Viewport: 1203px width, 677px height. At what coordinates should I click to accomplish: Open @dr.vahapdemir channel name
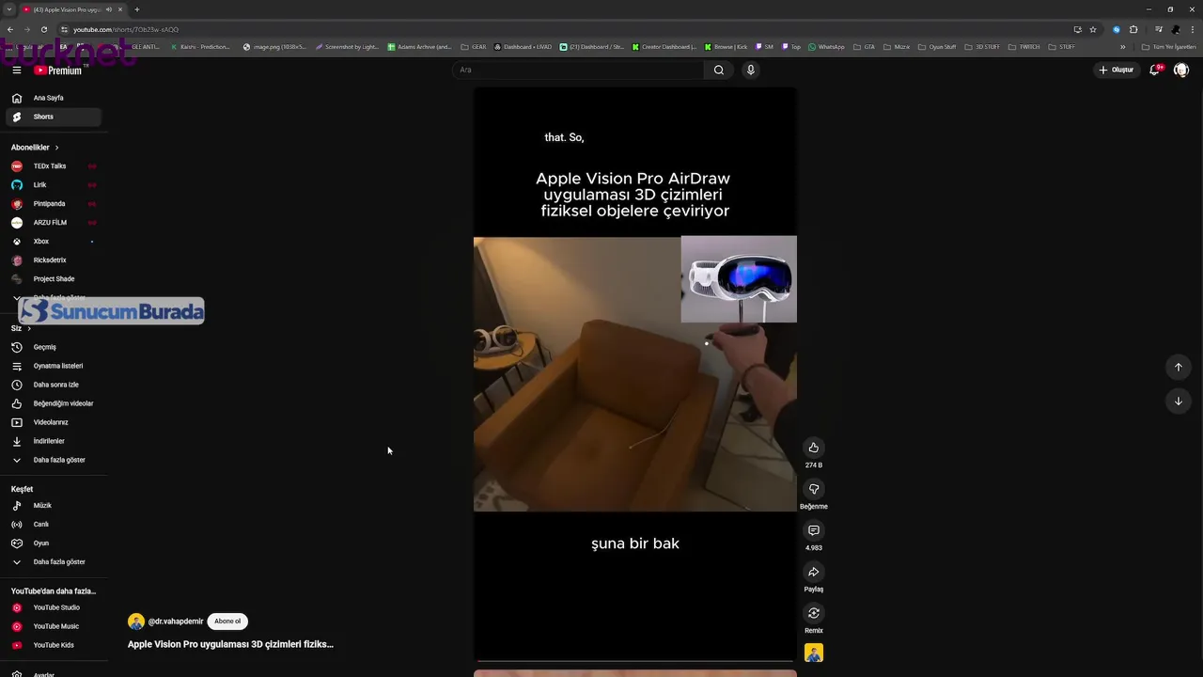(x=176, y=622)
